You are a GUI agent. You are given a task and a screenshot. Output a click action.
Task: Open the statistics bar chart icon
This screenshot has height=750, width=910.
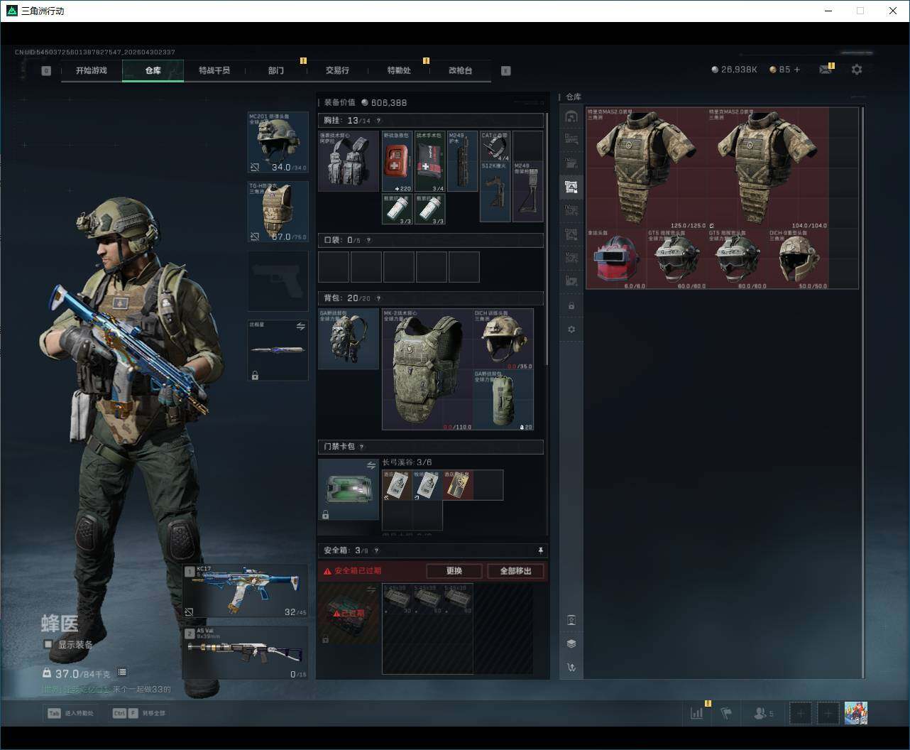696,713
